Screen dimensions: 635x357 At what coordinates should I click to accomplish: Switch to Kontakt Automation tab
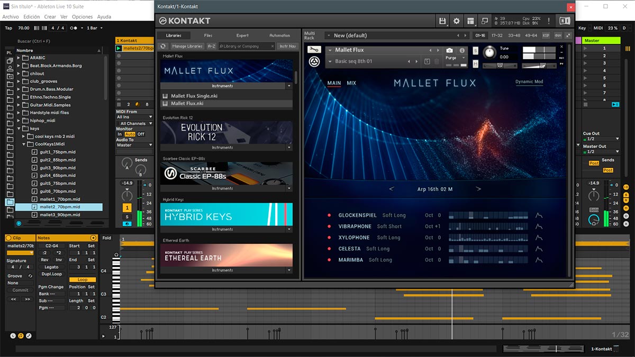[x=279, y=35]
